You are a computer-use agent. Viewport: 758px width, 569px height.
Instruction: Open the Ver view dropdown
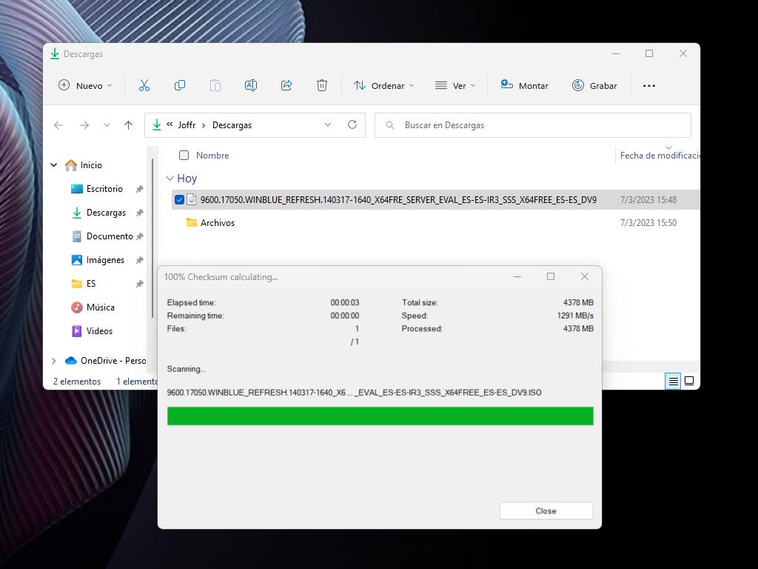455,86
